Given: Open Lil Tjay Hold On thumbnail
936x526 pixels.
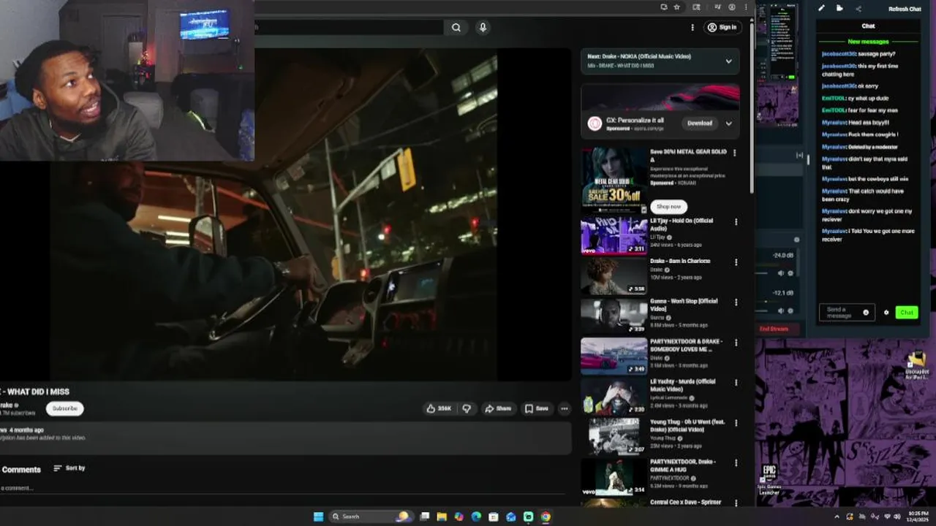Looking at the screenshot, I should (614, 235).
